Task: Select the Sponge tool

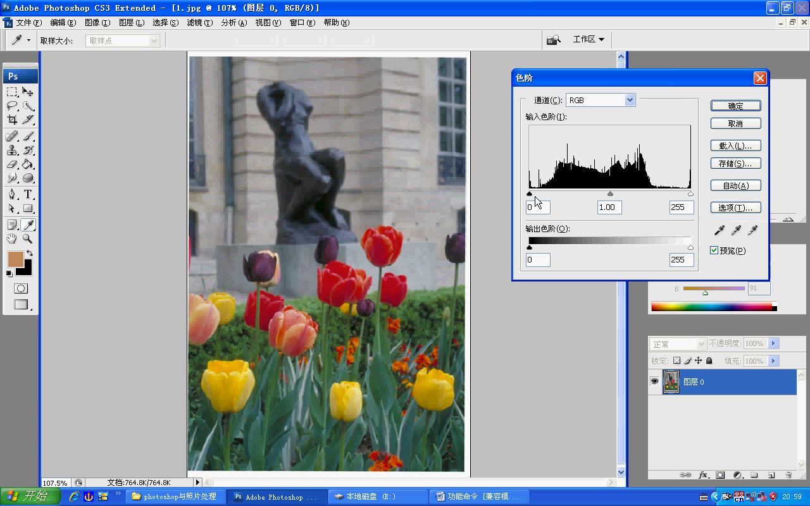Action: [x=28, y=178]
